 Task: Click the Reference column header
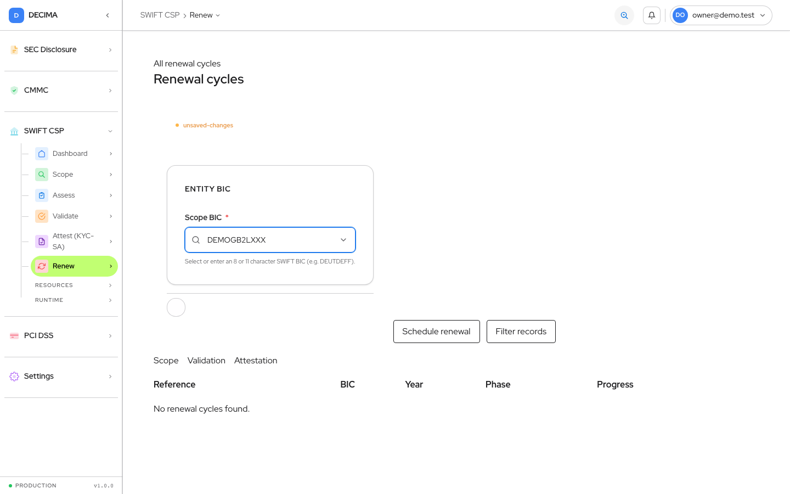[x=174, y=385]
